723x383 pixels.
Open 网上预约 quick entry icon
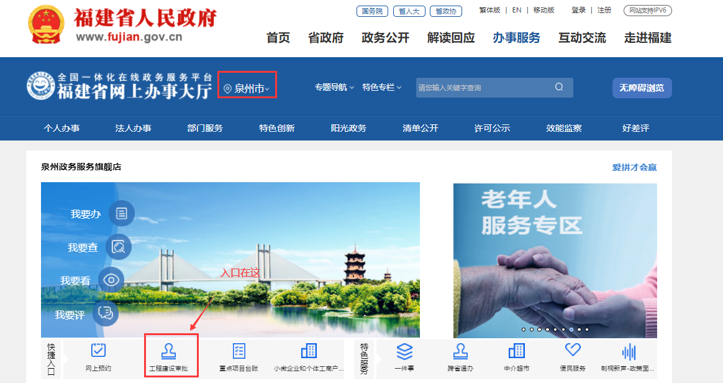(x=98, y=351)
